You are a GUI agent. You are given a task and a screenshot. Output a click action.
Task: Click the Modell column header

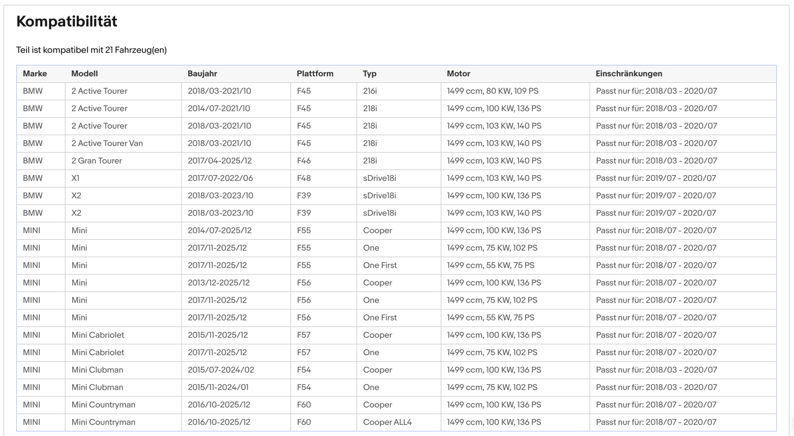tap(85, 74)
